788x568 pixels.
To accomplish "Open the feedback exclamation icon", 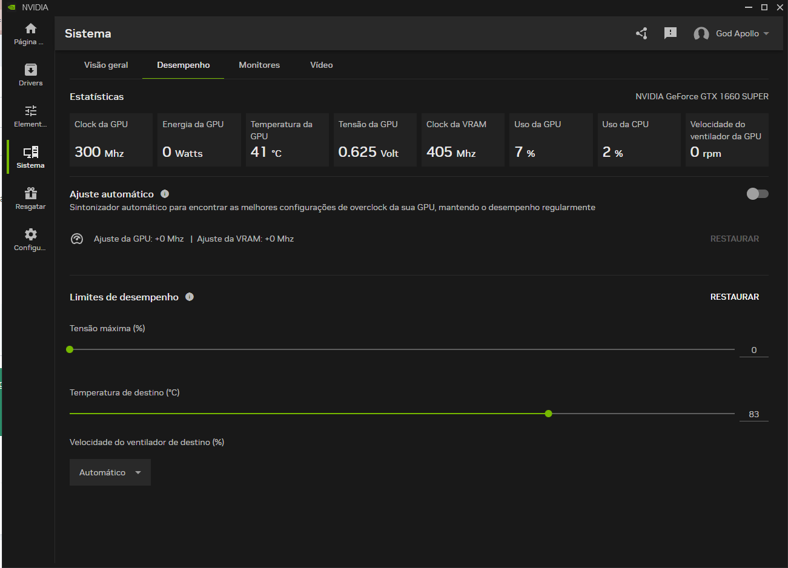I will pyautogui.click(x=670, y=33).
